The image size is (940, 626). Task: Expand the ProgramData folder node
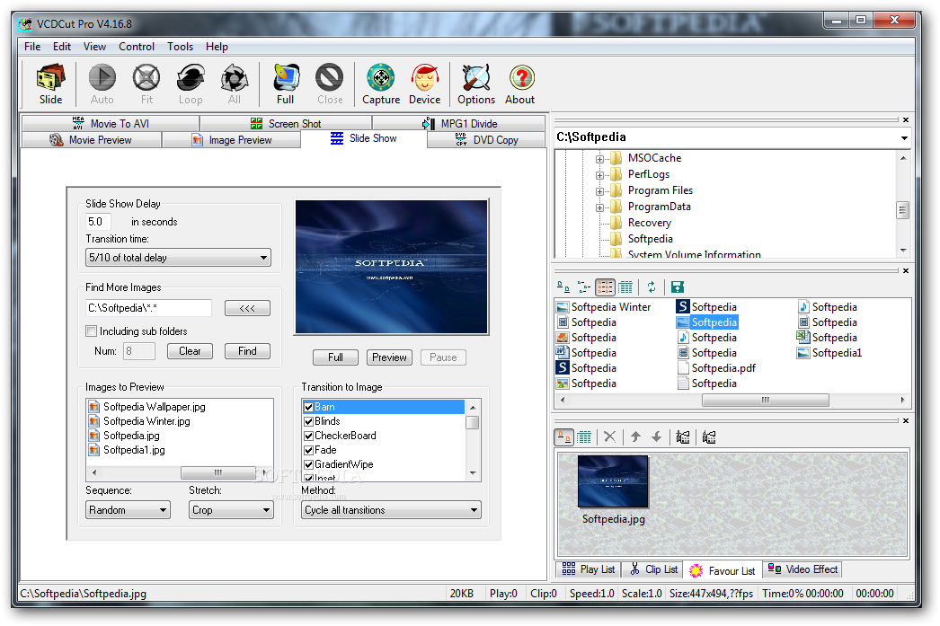coord(599,207)
